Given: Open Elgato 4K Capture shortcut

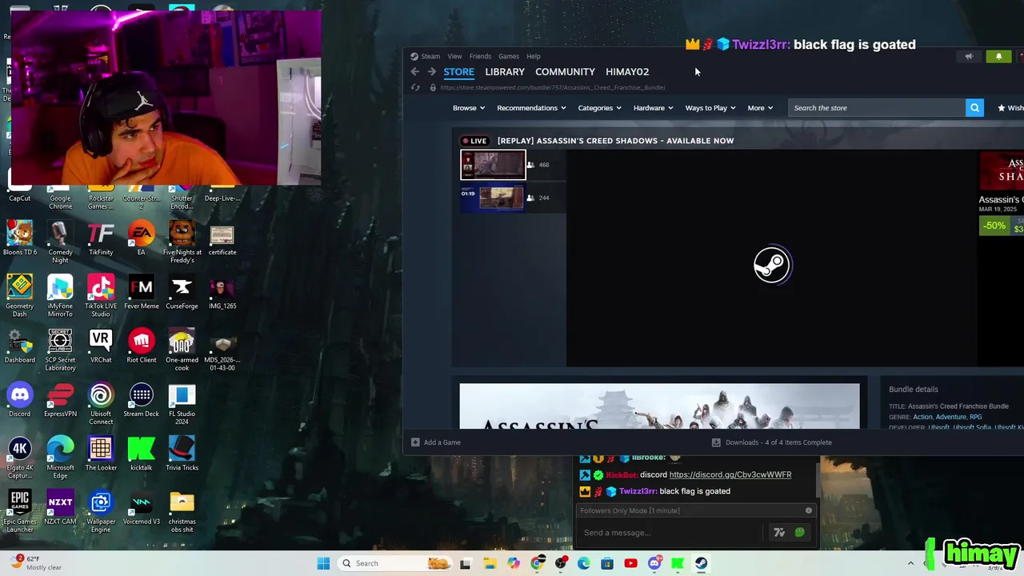Looking at the screenshot, I should 20,458.
